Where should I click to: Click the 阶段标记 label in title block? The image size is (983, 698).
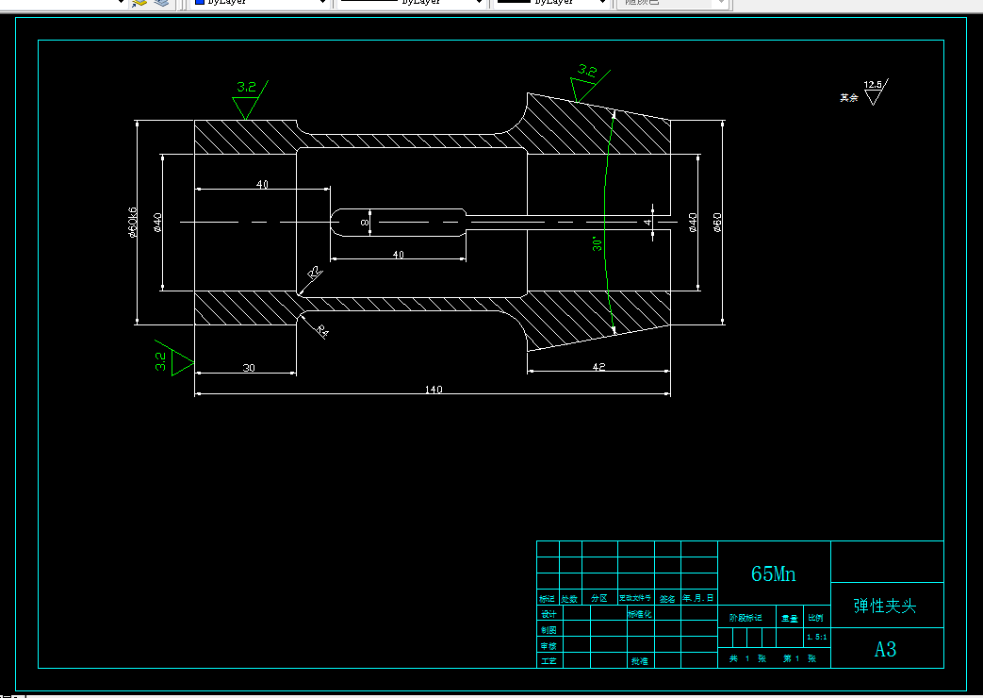coord(745,618)
